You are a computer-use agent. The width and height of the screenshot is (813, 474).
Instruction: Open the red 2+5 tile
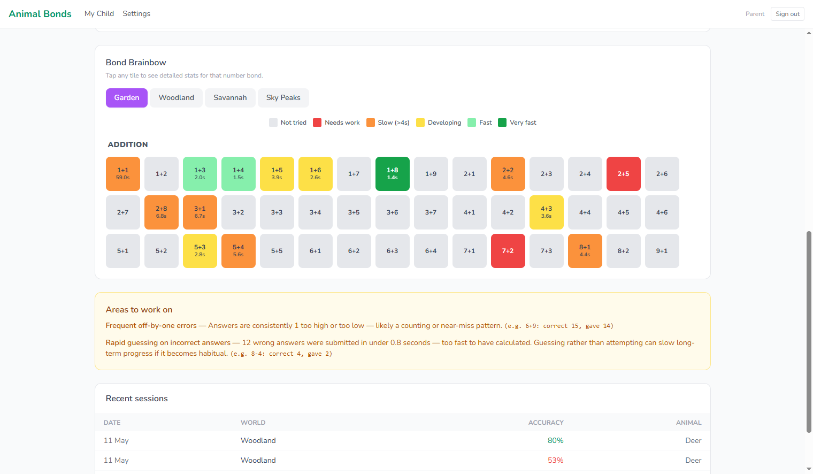[624, 174]
